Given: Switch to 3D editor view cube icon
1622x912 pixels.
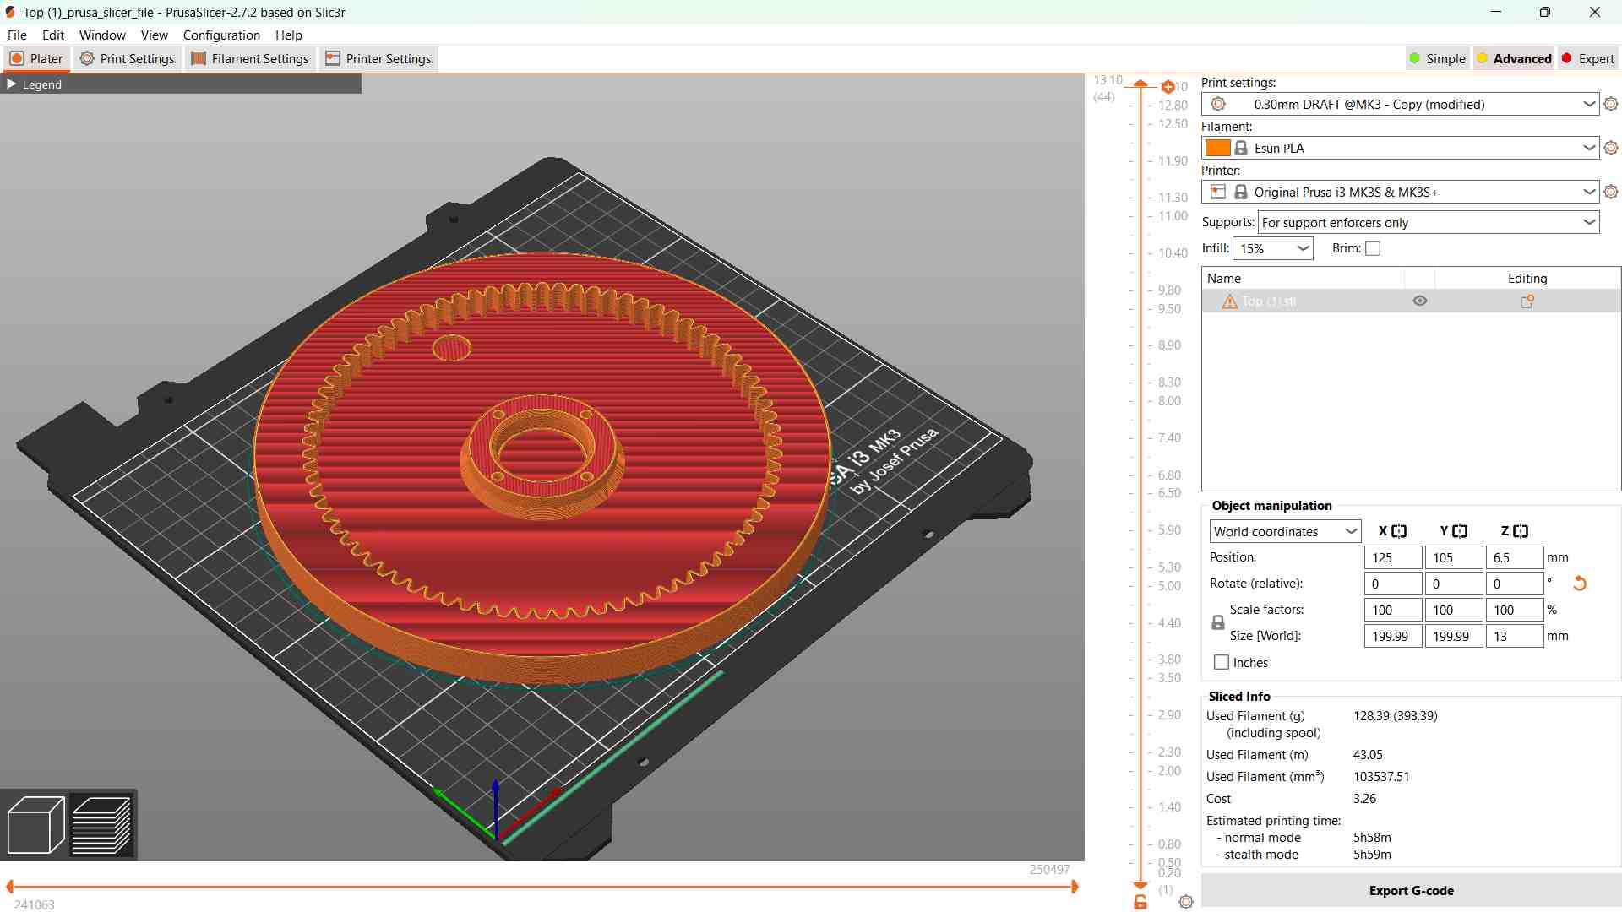Looking at the screenshot, I should coord(35,824).
